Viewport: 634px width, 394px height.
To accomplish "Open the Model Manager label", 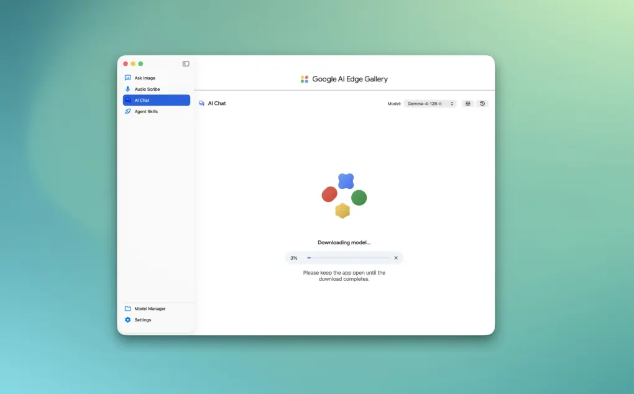I will (x=150, y=309).
